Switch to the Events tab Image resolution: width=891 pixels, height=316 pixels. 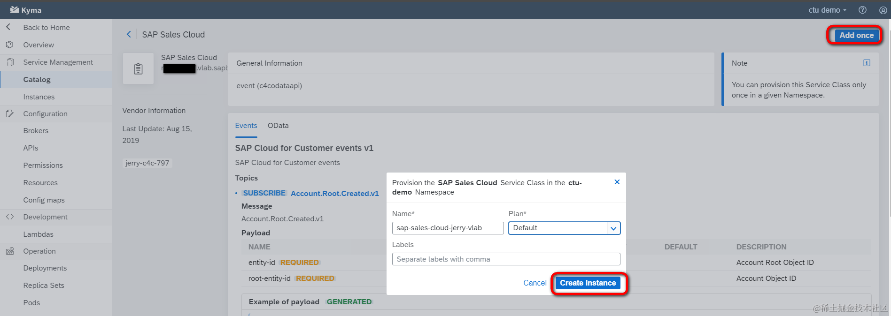[246, 126]
